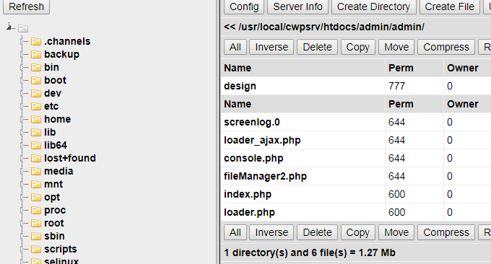Click the bin folder icon
Image resolution: width=491 pixels, height=264 pixels.
tap(36, 67)
